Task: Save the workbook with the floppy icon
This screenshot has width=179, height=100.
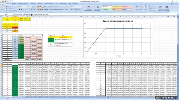Action: pyautogui.click(x=6, y=1)
